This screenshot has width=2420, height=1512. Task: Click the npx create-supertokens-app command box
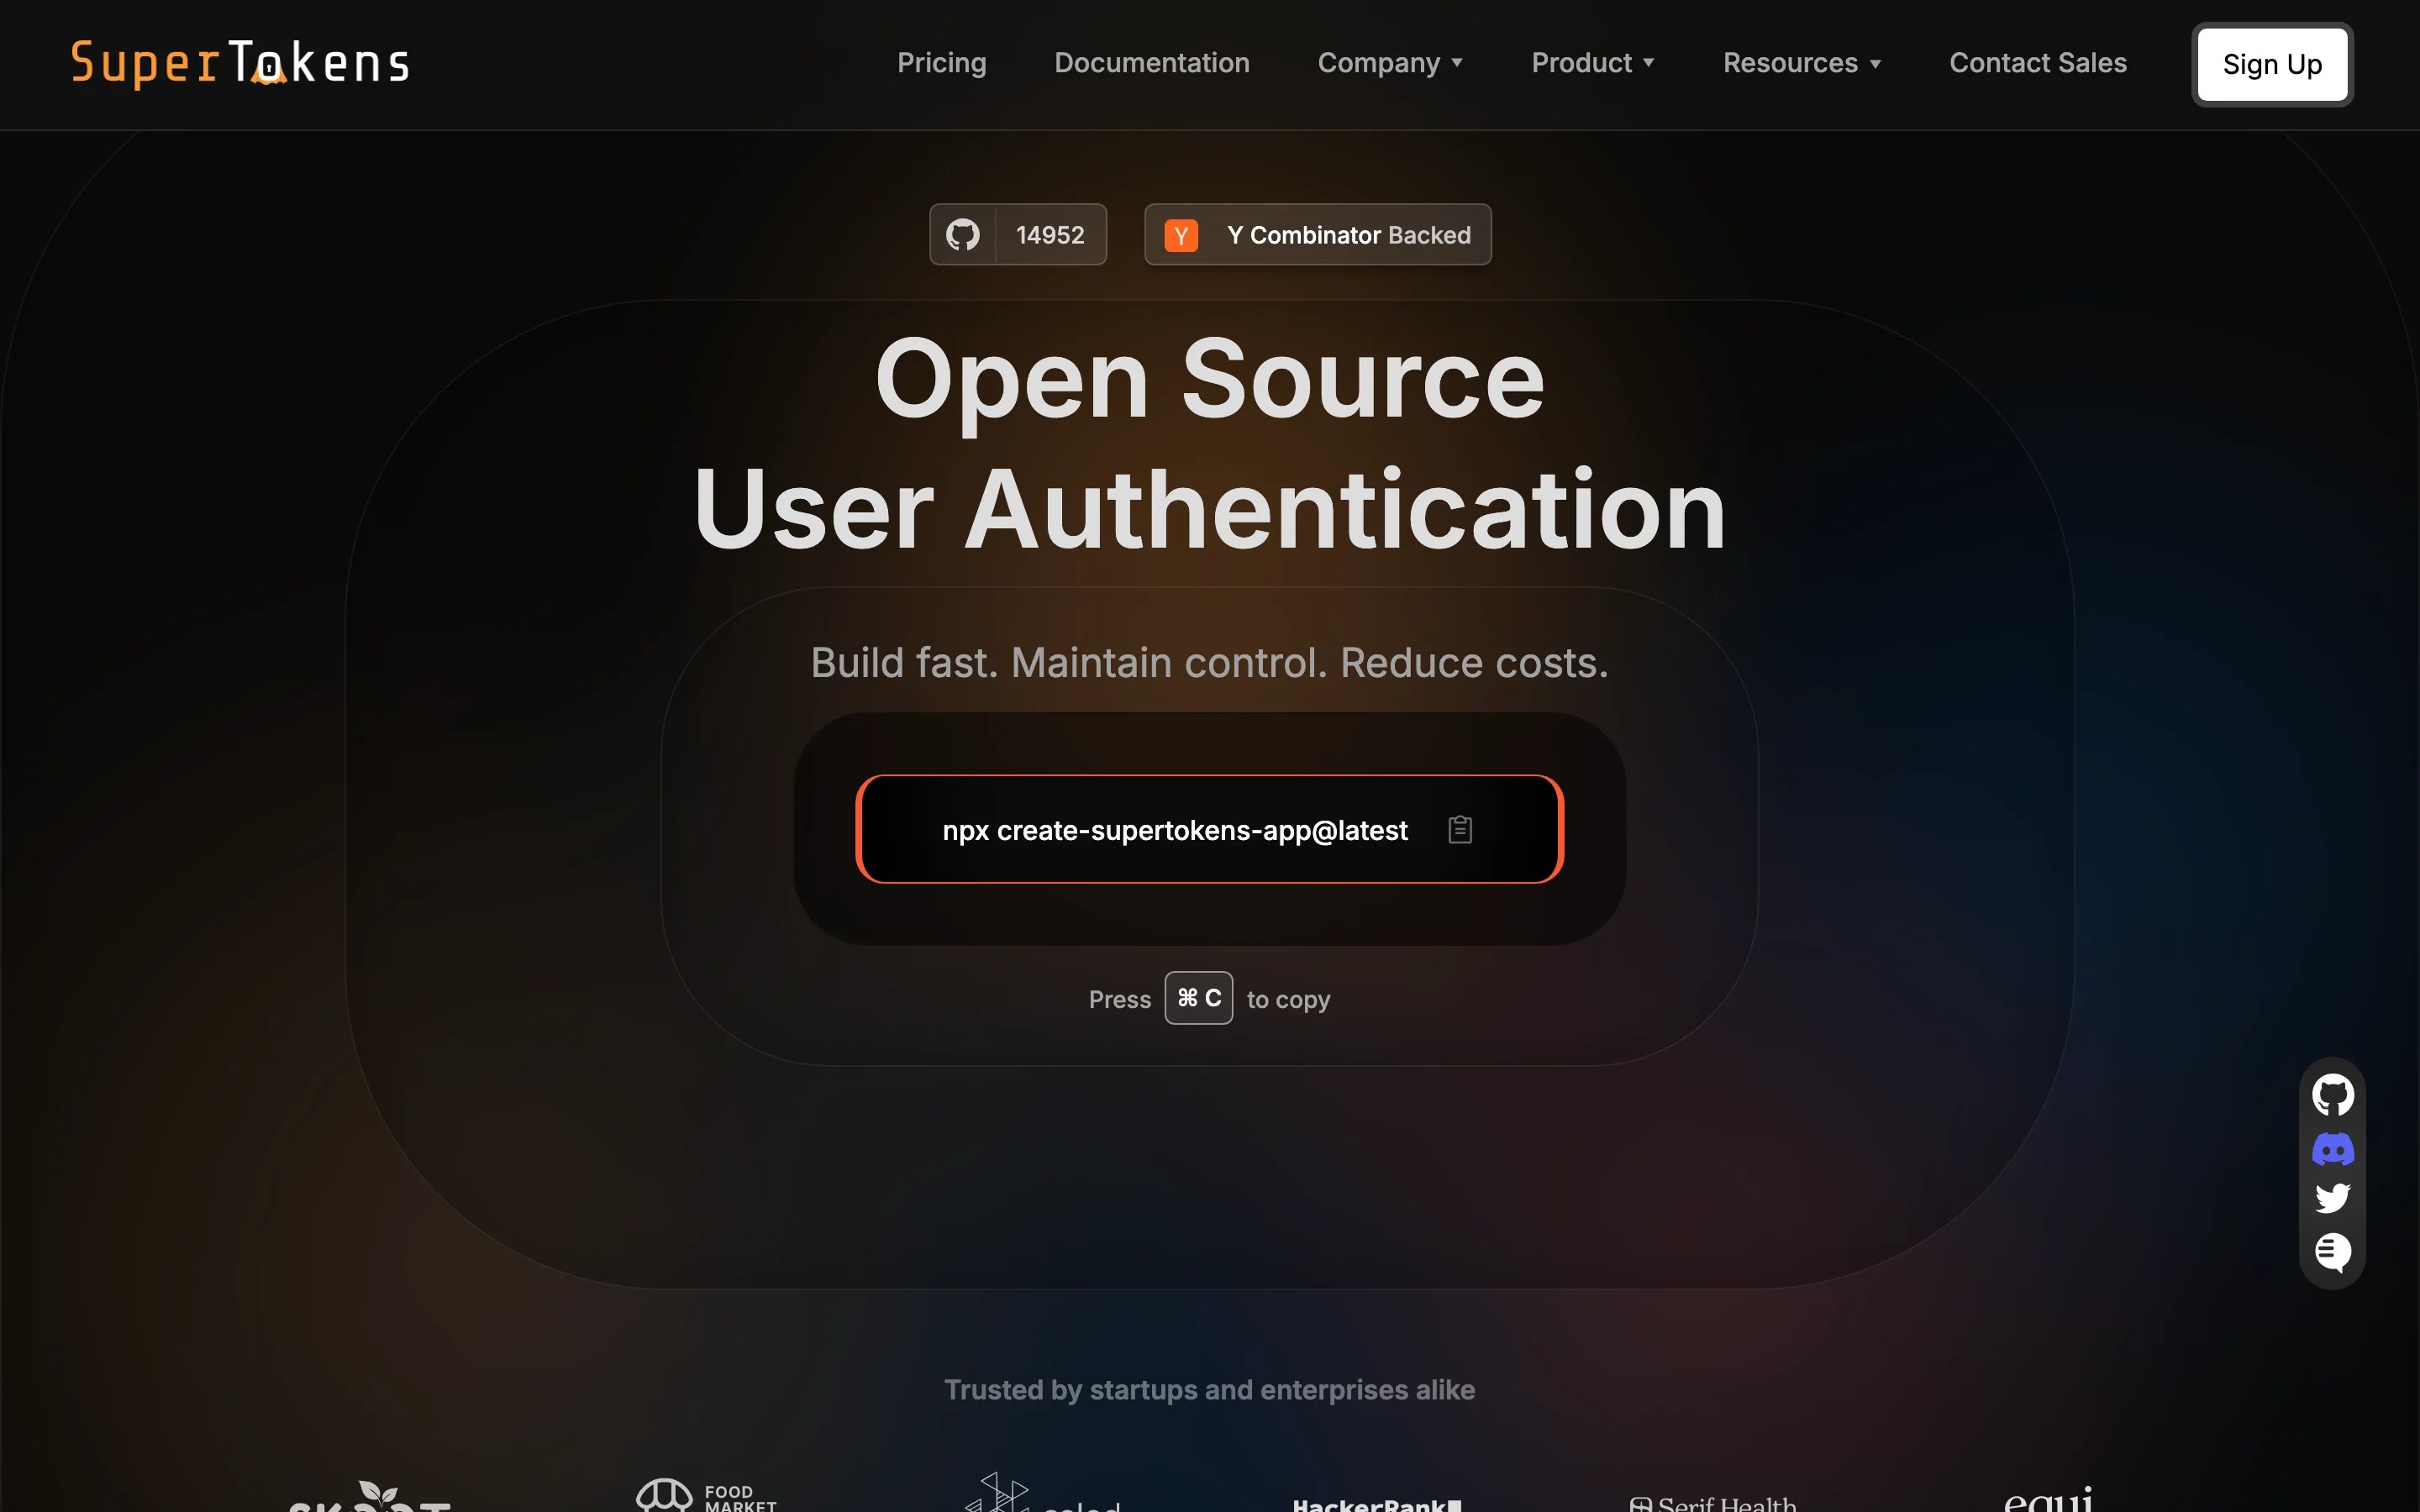1174,830
